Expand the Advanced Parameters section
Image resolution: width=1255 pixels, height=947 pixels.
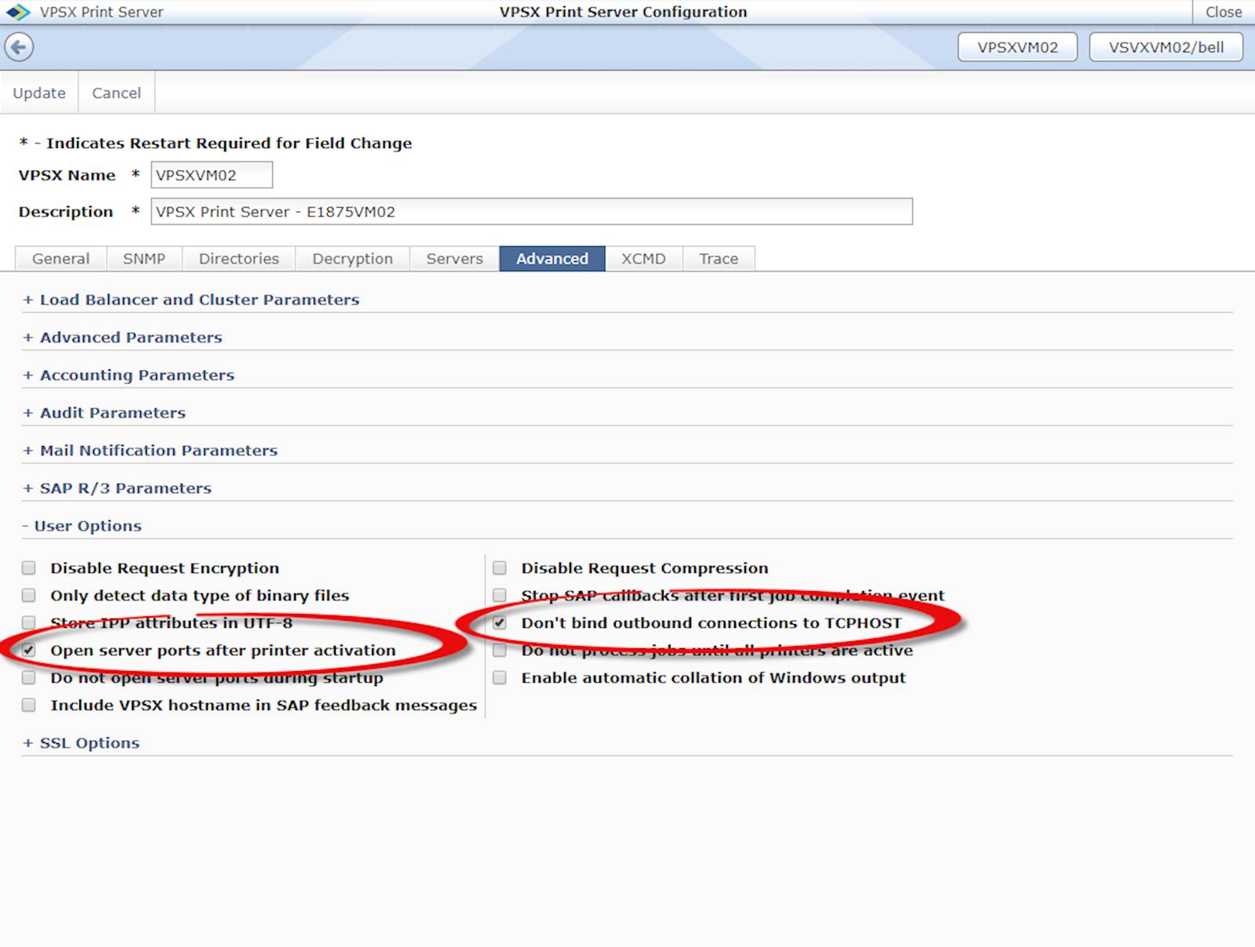coord(122,337)
